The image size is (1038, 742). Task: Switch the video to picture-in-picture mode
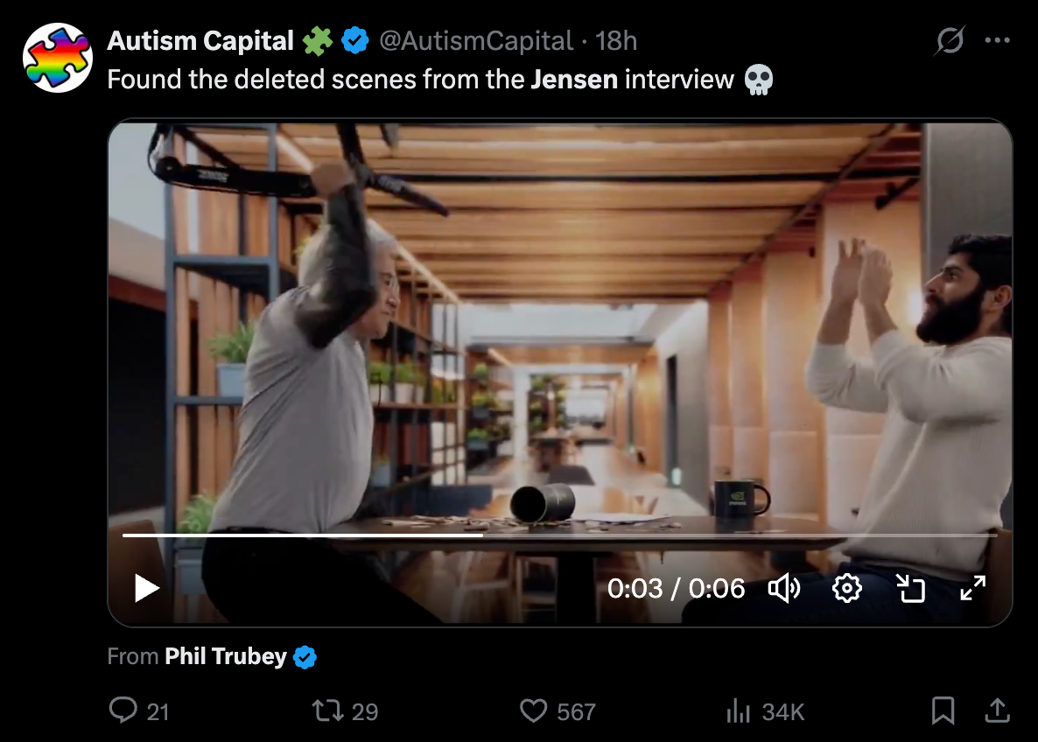910,588
